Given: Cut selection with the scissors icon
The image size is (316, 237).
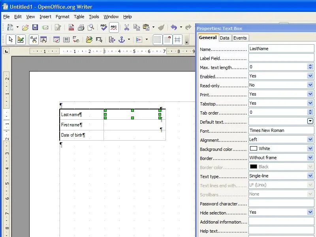Looking at the screenshot, I should 126,27.
